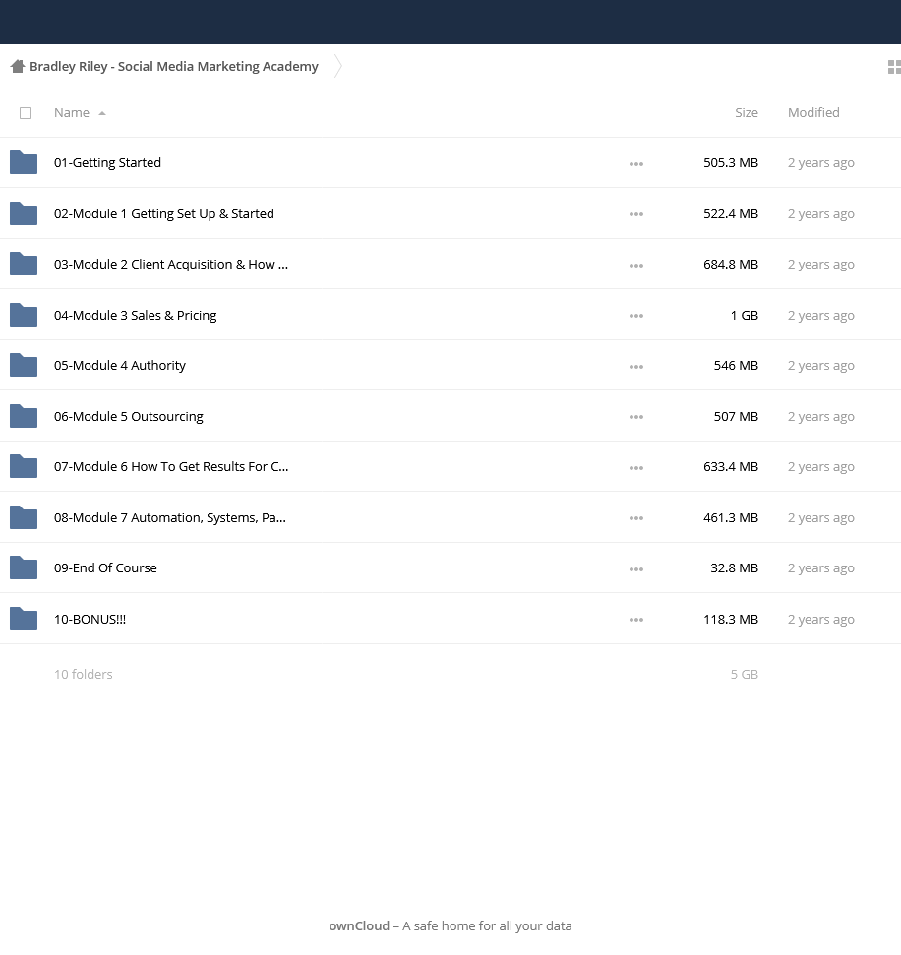Viewport: 901px width, 955px height.
Task: Click folder icon for 09-End Of Course
Action: pyautogui.click(x=24, y=567)
